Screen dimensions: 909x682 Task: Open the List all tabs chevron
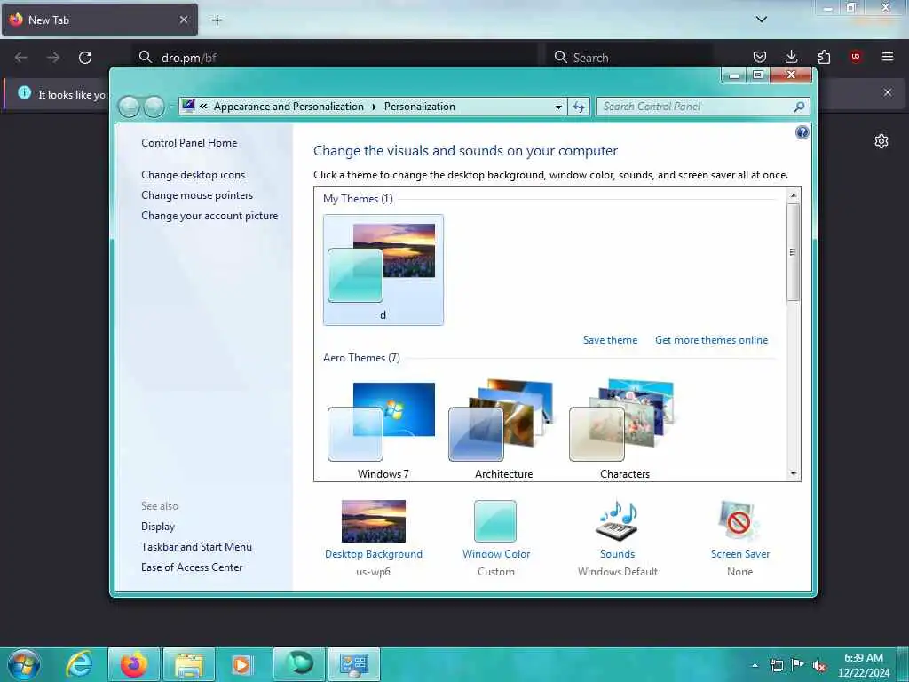click(x=761, y=20)
